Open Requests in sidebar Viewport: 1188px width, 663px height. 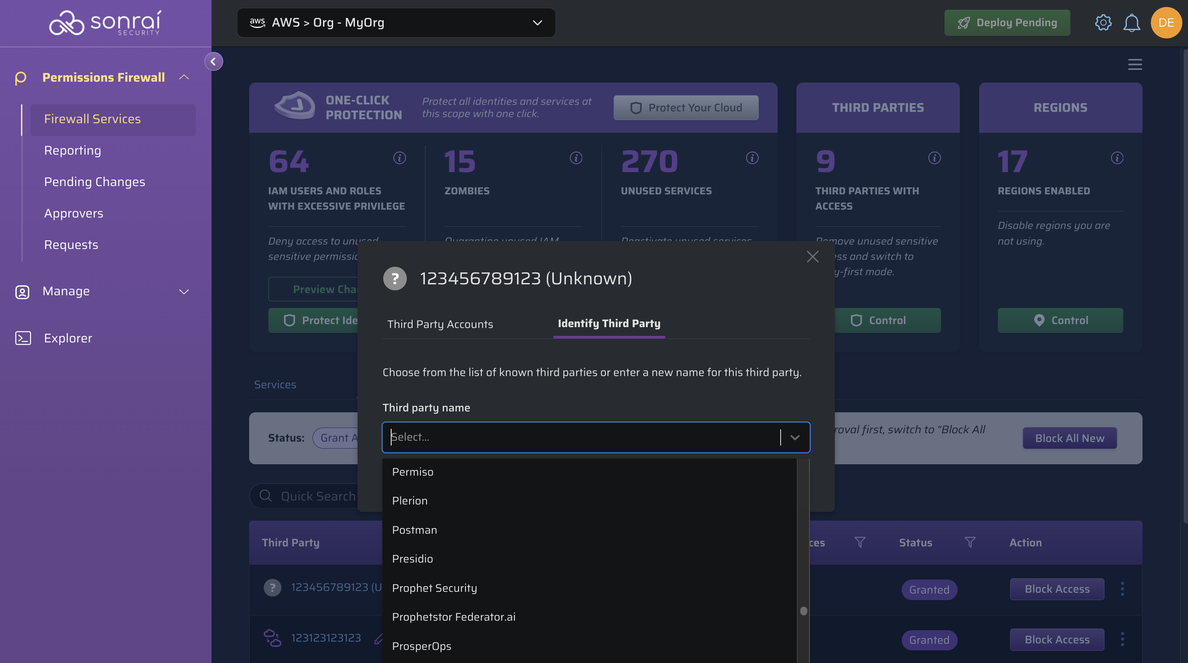(71, 245)
